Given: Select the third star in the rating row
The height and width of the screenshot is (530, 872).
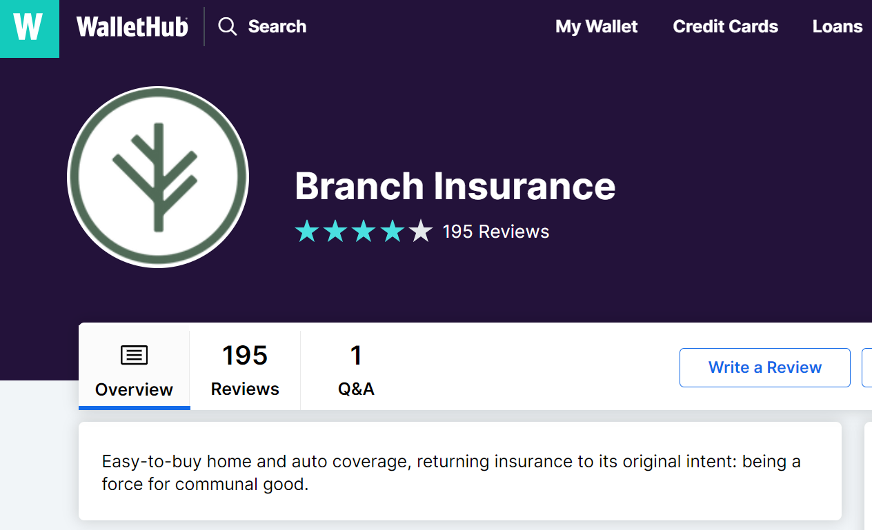Looking at the screenshot, I should (x=365, y=231).
